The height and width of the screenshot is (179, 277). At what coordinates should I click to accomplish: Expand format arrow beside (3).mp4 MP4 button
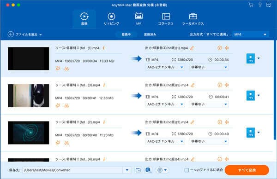[259, 95]
